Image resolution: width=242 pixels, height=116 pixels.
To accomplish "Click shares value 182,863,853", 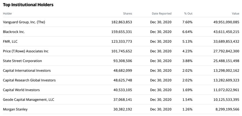I will coord(122,22).
